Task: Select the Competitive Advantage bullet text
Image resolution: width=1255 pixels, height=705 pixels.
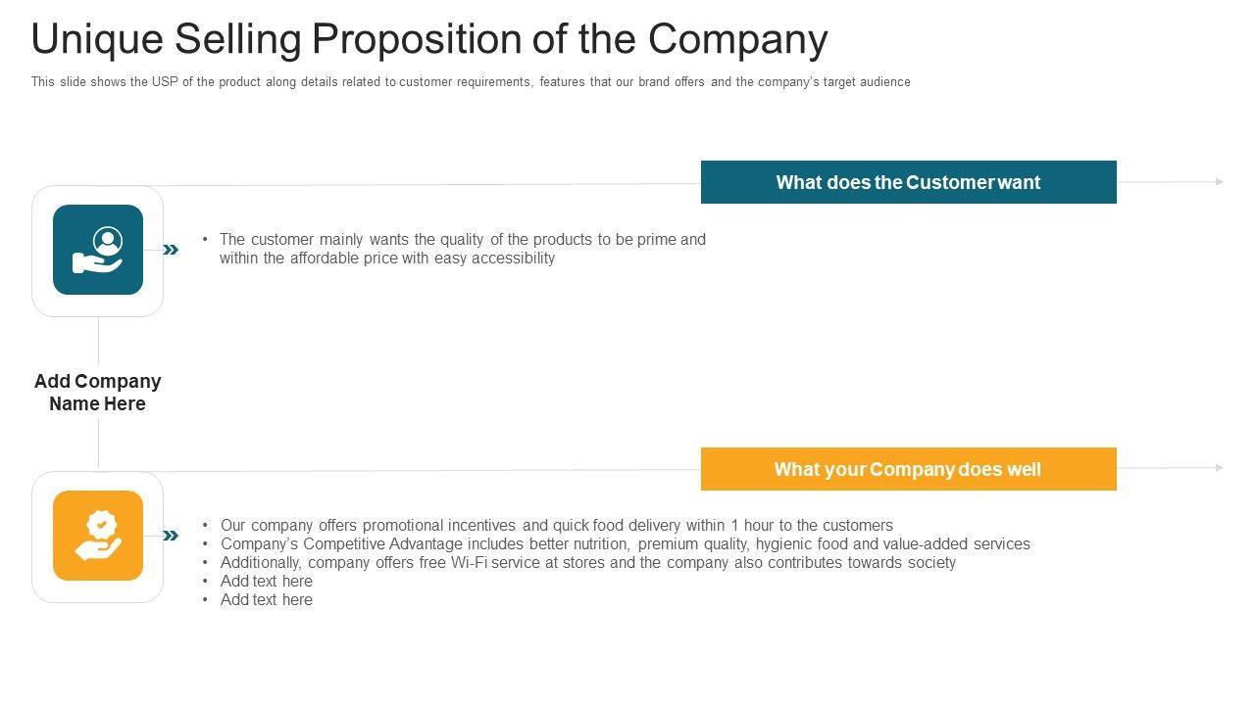Action: click(x=625, y=543)
